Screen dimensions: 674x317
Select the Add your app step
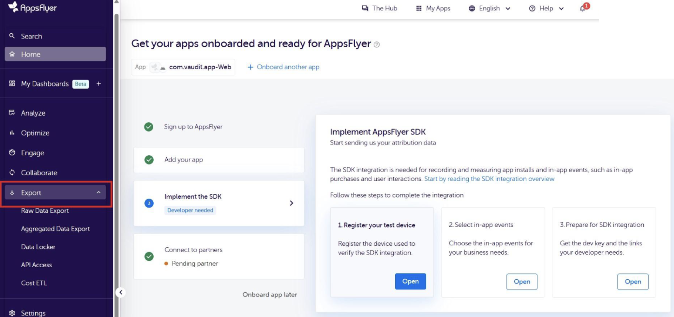click(219, 160)
